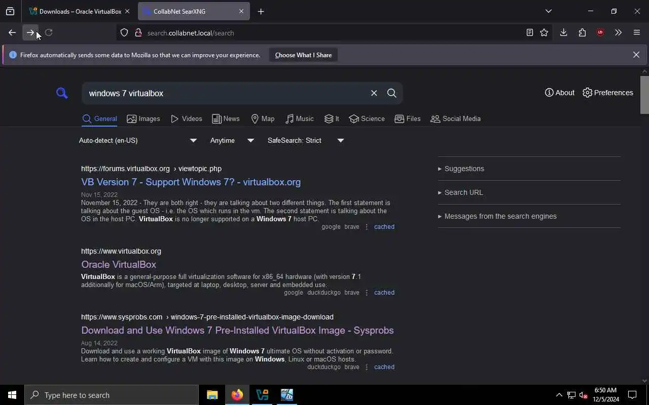Close the CollabNet SearXNG tab
Screen dimensions: 649x405
click(x=241, y=11)
